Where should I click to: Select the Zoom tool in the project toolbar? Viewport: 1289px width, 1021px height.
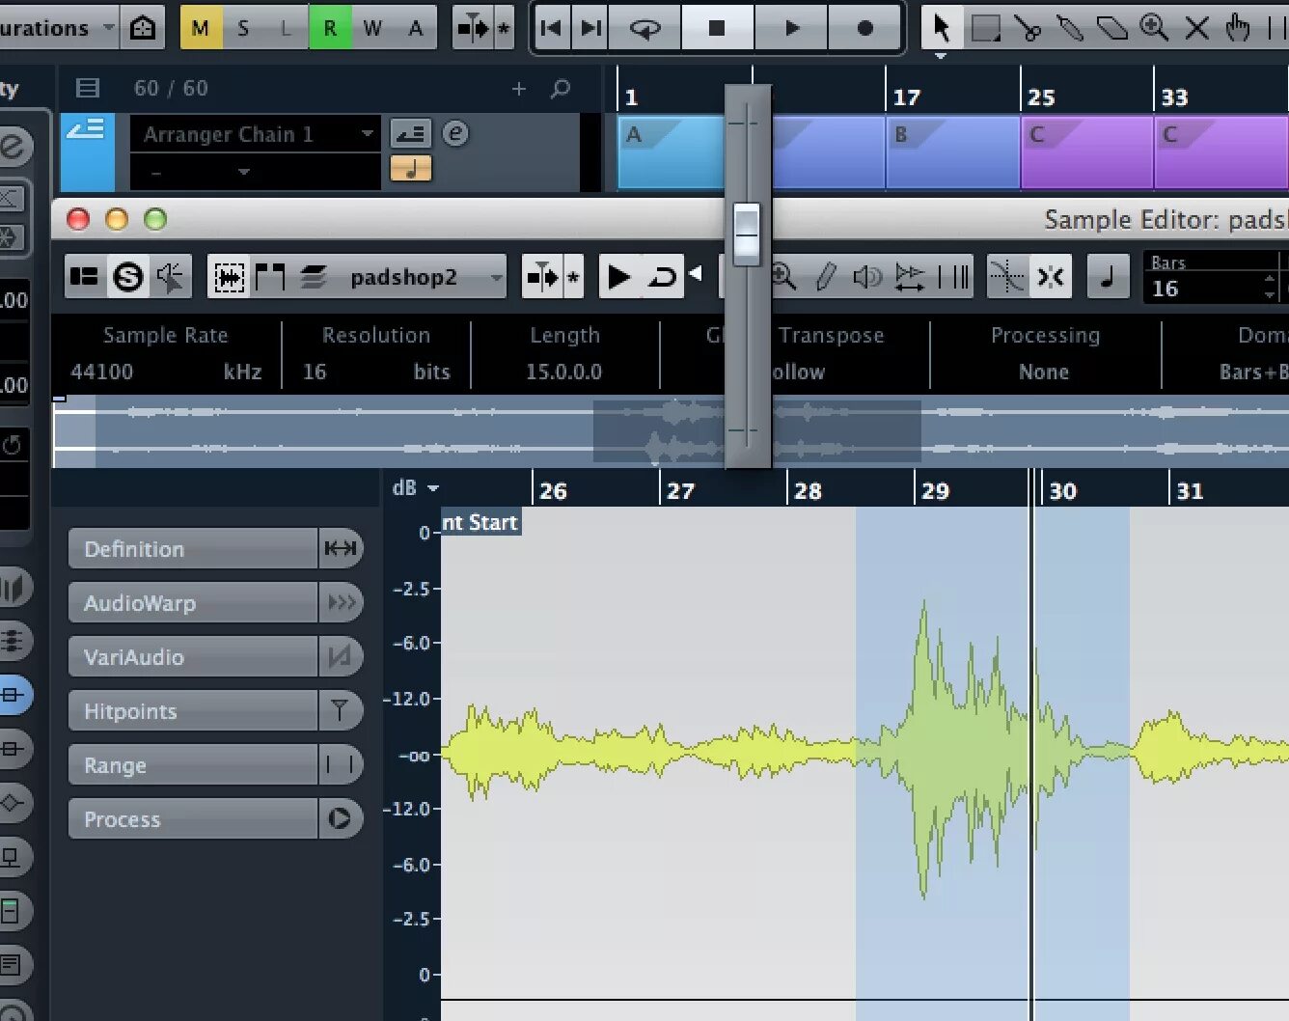(x=1154, y=28)
